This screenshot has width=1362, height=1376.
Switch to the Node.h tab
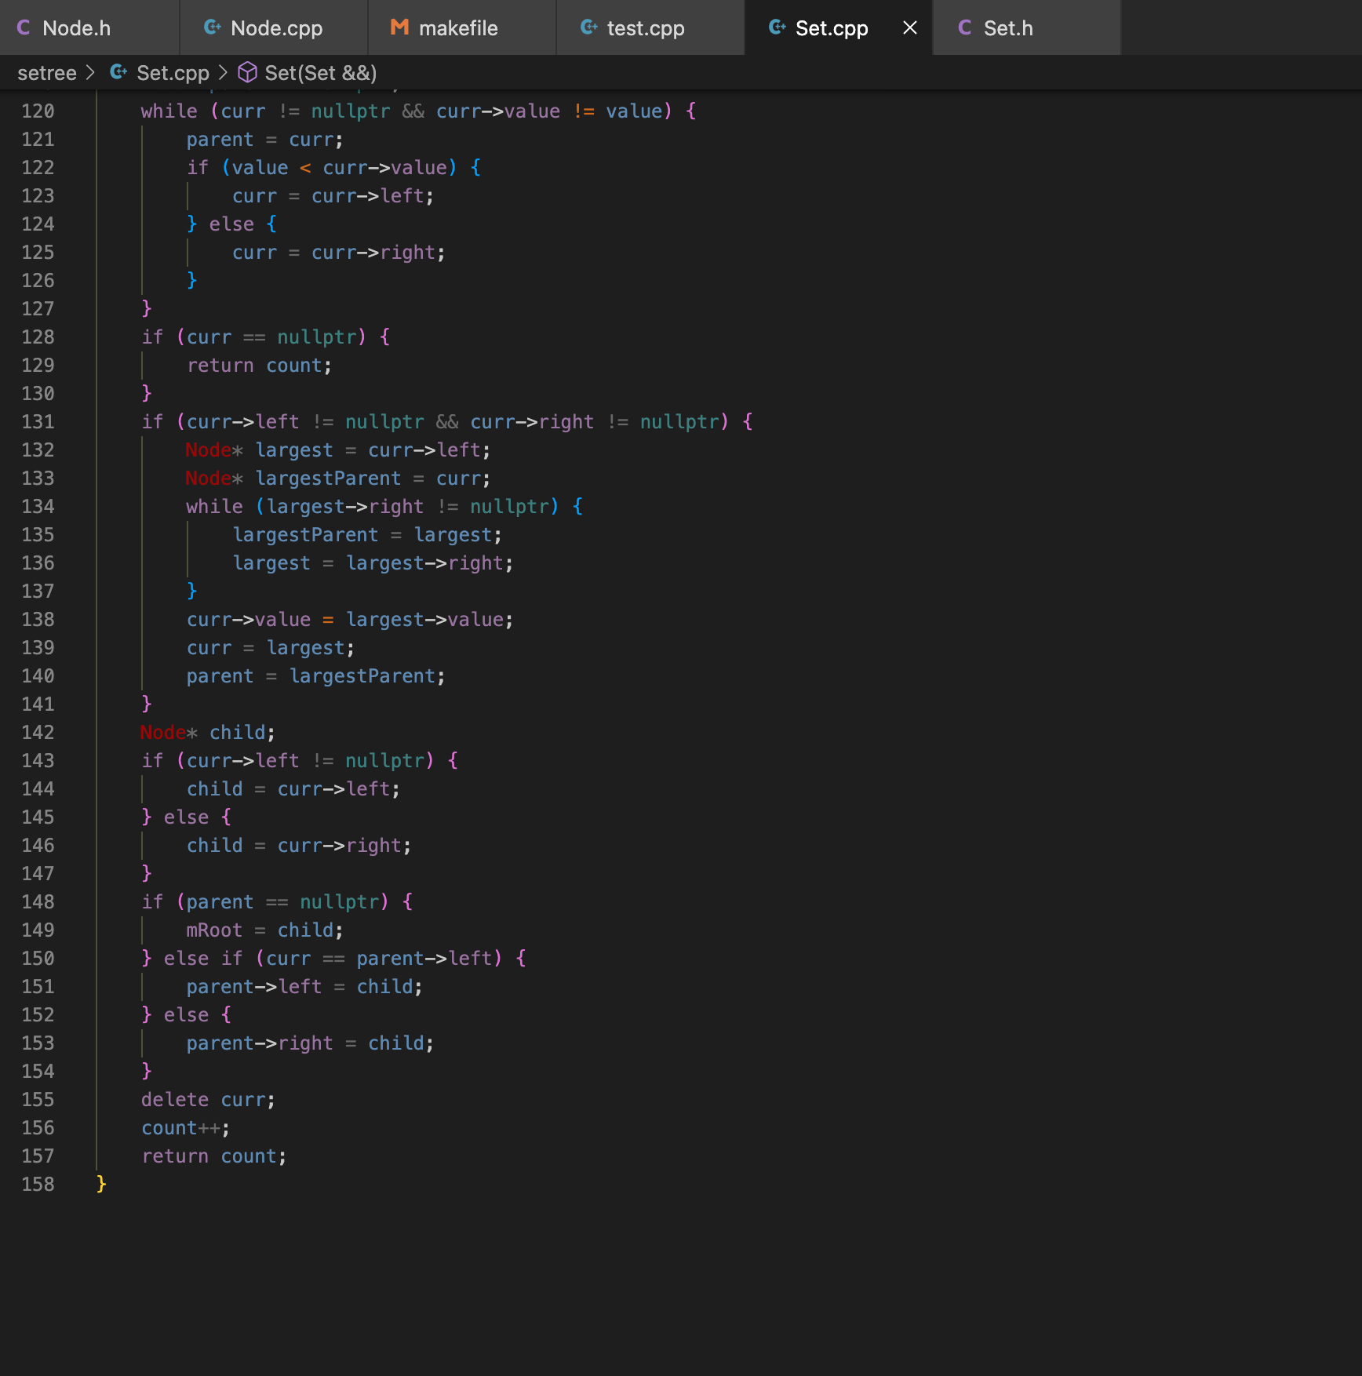tap(76, 27)
